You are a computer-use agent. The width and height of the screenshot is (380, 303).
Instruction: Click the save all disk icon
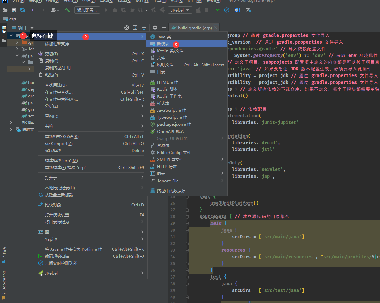[14, 10]
